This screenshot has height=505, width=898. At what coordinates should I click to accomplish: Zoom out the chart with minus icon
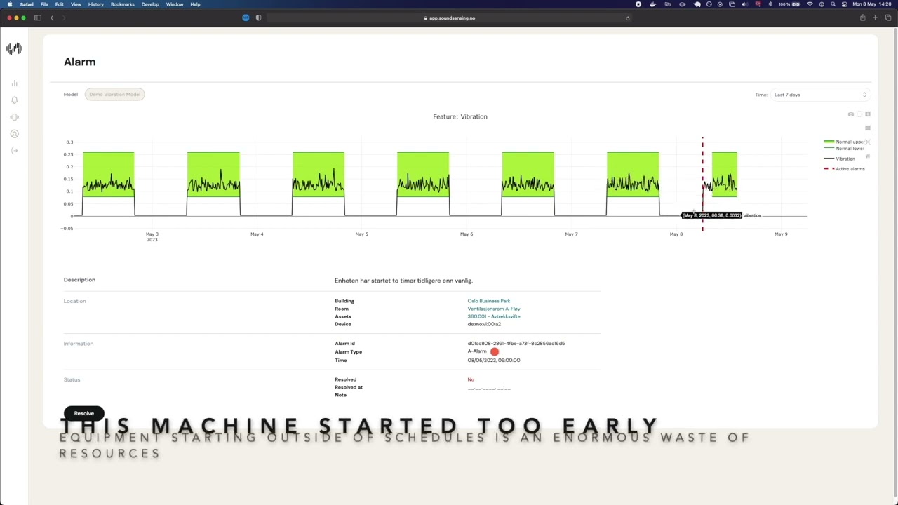[x=868, y=128]
